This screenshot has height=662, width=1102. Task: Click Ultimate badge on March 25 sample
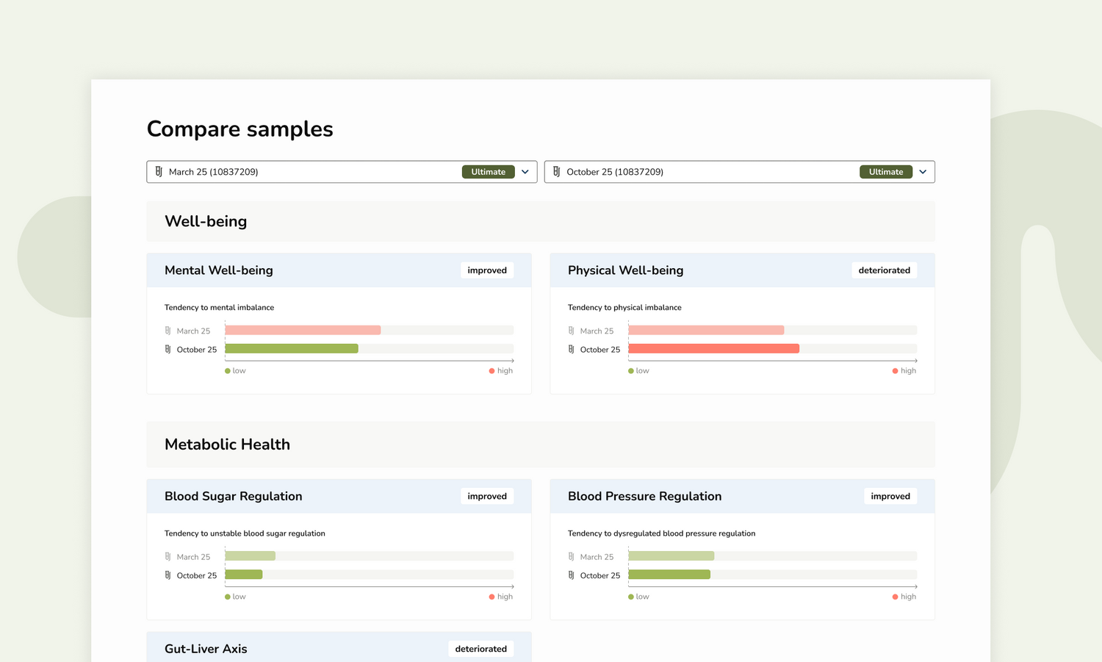tap(488, 172)
